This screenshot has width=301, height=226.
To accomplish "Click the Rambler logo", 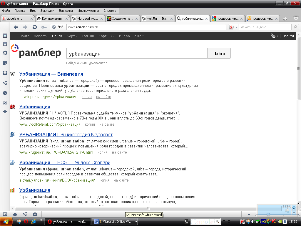I will click(36, 51).
